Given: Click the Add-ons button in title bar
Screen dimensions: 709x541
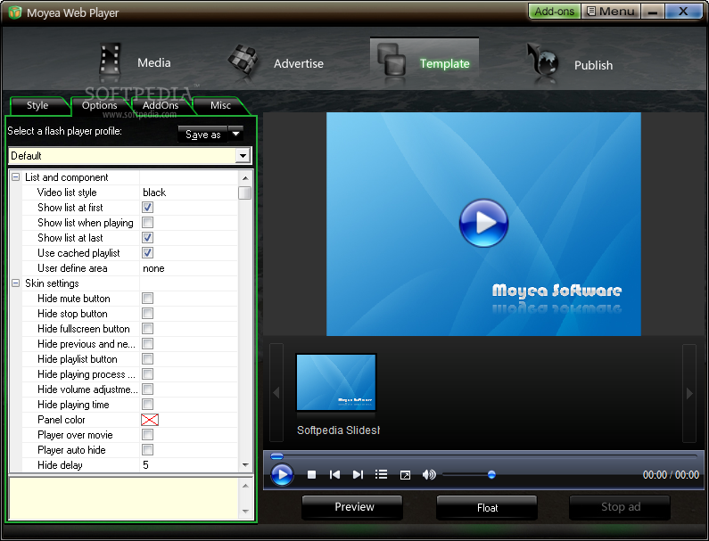Looking at the screenshot, I should point(555,12).
